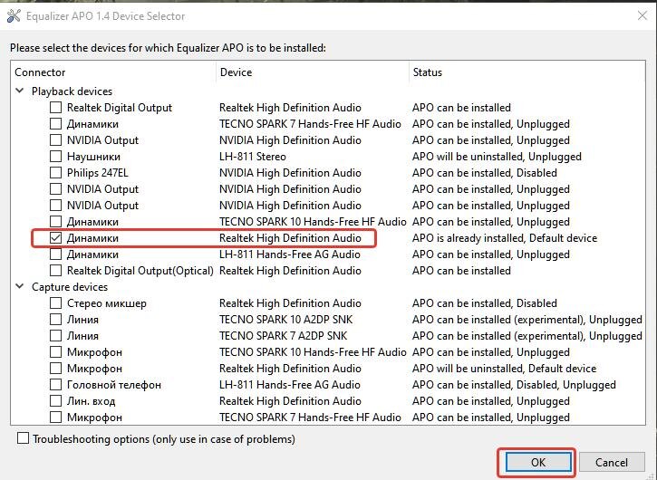Collapse the Capture devices group chevron
657x480 pixels.
click(19, 286)
